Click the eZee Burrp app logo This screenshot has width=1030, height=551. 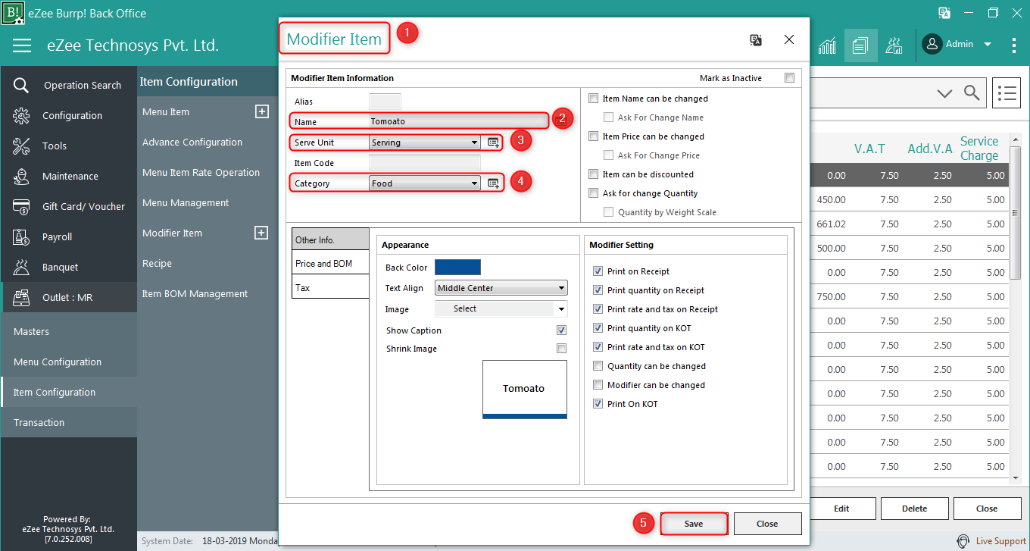(14, 13)
